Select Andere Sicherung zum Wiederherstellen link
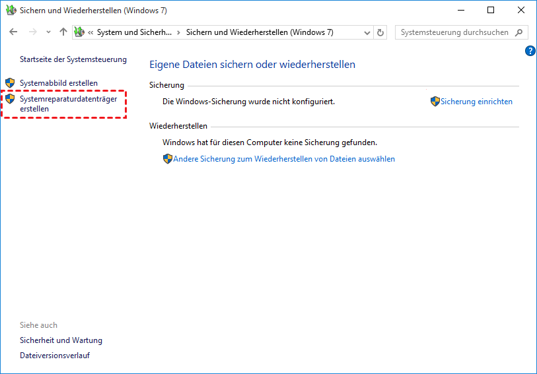 (284, 159)
